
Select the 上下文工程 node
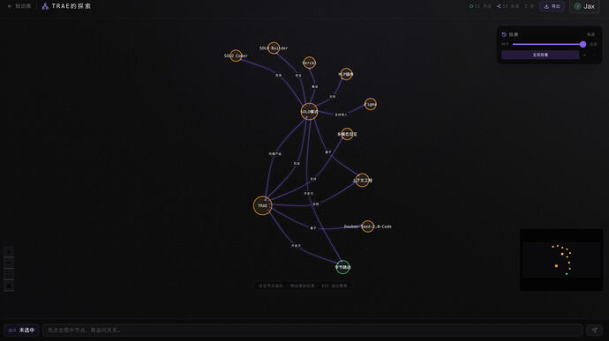coord(363,180)
